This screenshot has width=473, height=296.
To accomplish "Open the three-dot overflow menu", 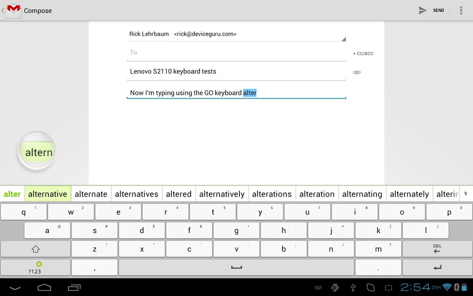I will point(461,10).
